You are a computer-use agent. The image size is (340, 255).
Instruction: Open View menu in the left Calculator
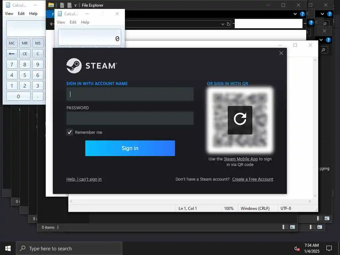click(x=9, y=13)
